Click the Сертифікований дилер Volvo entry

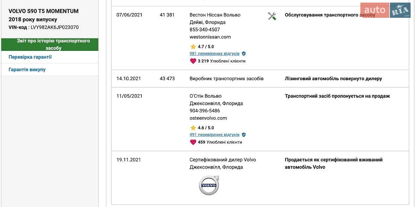click(x=223, y=160)
